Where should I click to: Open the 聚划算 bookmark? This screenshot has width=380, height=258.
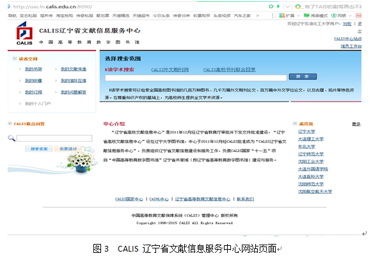pyautogui.click(x=103, y=16)
